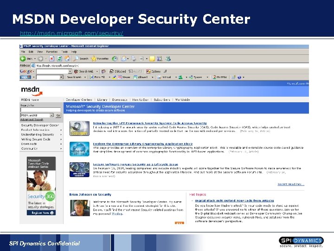The width and height of the screenshot is (334, 251).
Task: Open the Favorites menu
Action: pos(52,52)
